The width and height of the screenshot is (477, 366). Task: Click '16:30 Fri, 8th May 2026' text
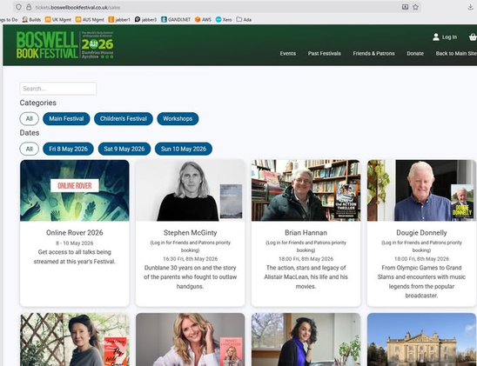click(190, 259)
